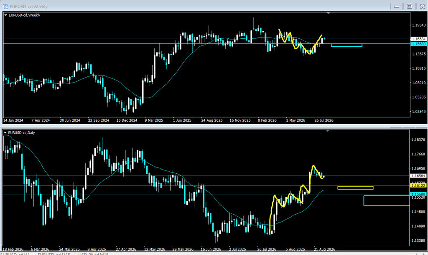This screenshot has width=428, height=255.
Task: Select the yellow rectangle on daily chart
Action: click(x=355, y=188)
